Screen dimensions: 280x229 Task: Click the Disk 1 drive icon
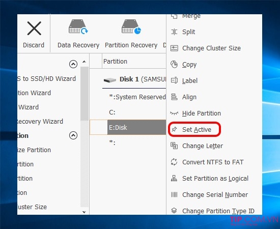click(x=110, y=80)
